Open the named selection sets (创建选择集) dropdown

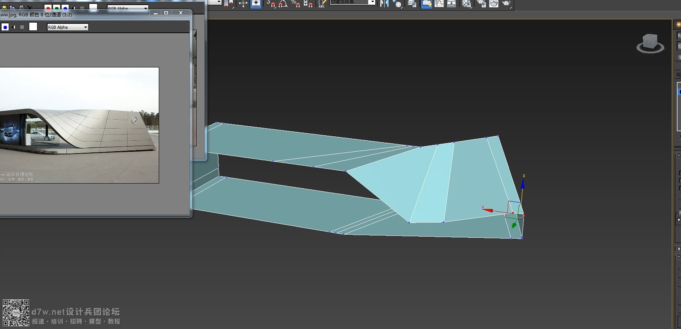pos(353,2)
